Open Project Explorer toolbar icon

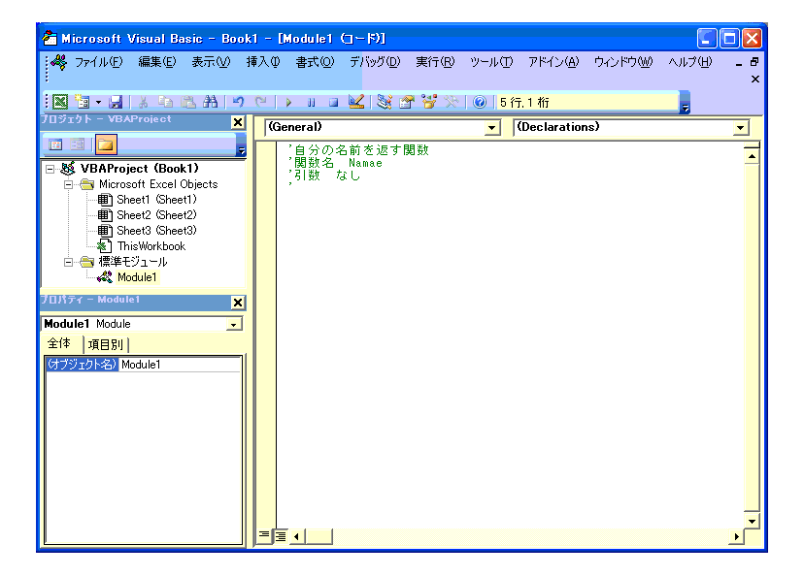click(x=385, y=102)
